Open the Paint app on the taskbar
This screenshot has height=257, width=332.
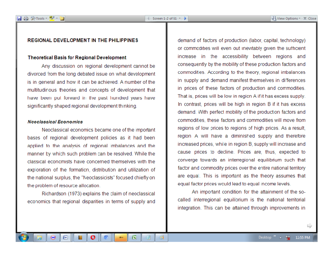coord(161,237)
